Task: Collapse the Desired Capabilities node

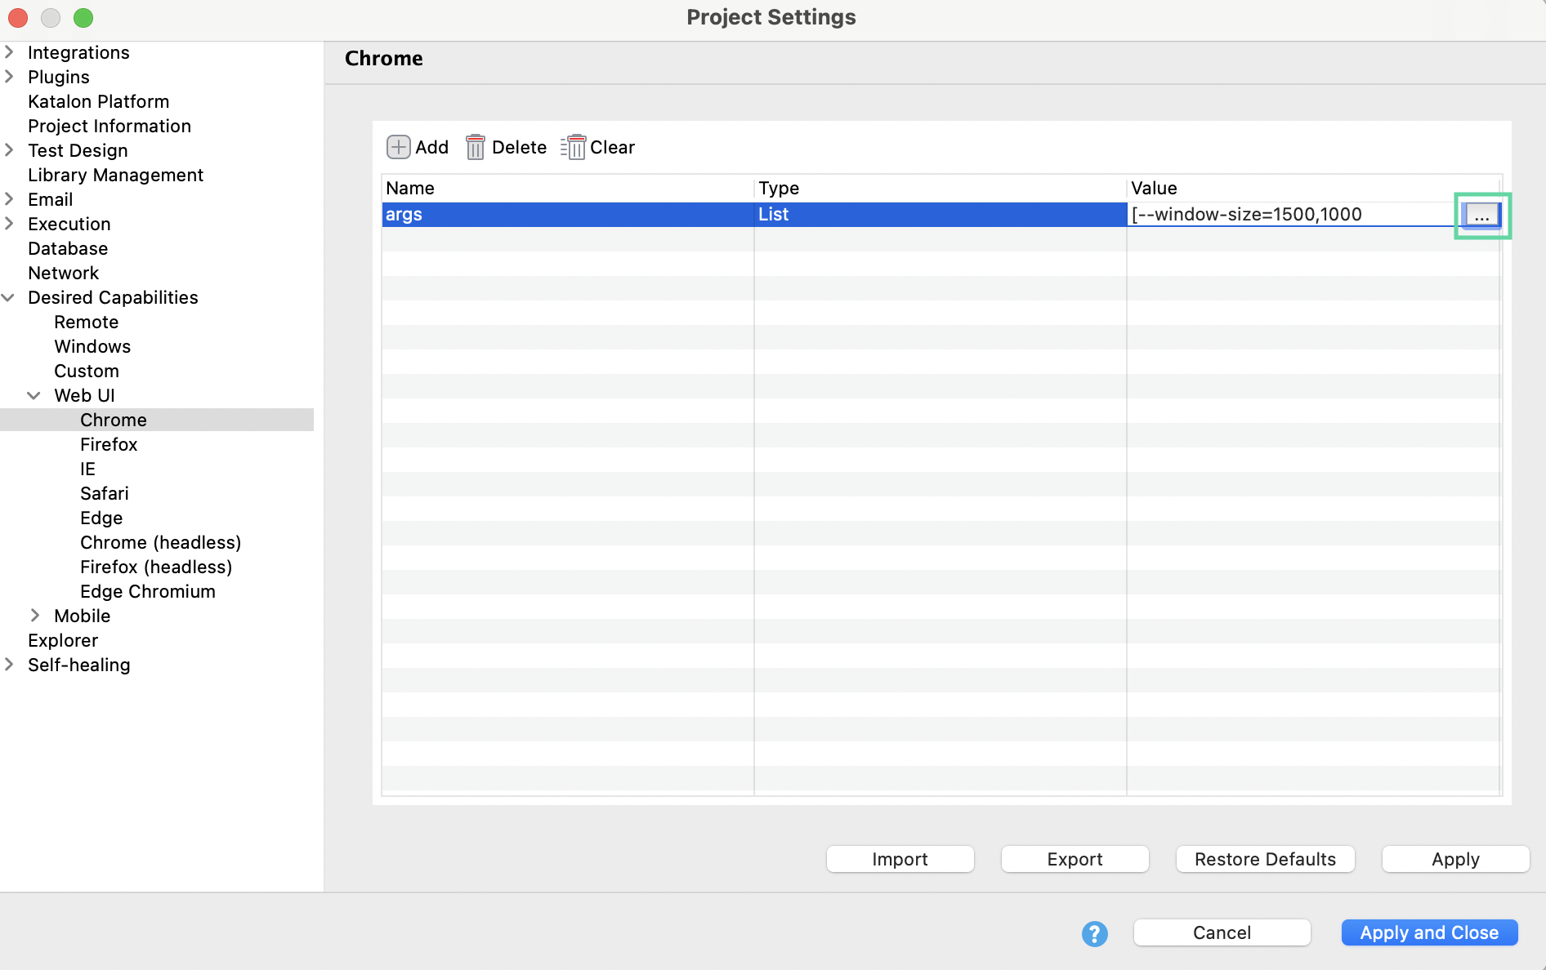Action: tap(10, 298)
